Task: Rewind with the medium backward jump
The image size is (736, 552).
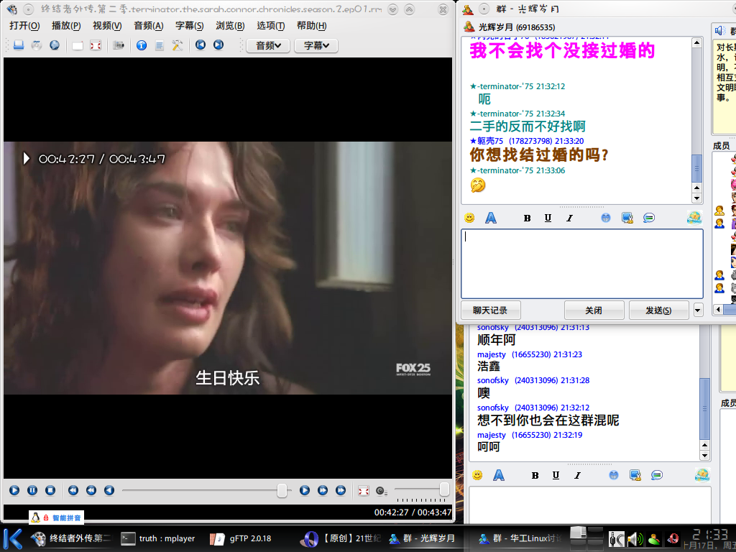Action: pyautogui.click(x=91, y=490)
